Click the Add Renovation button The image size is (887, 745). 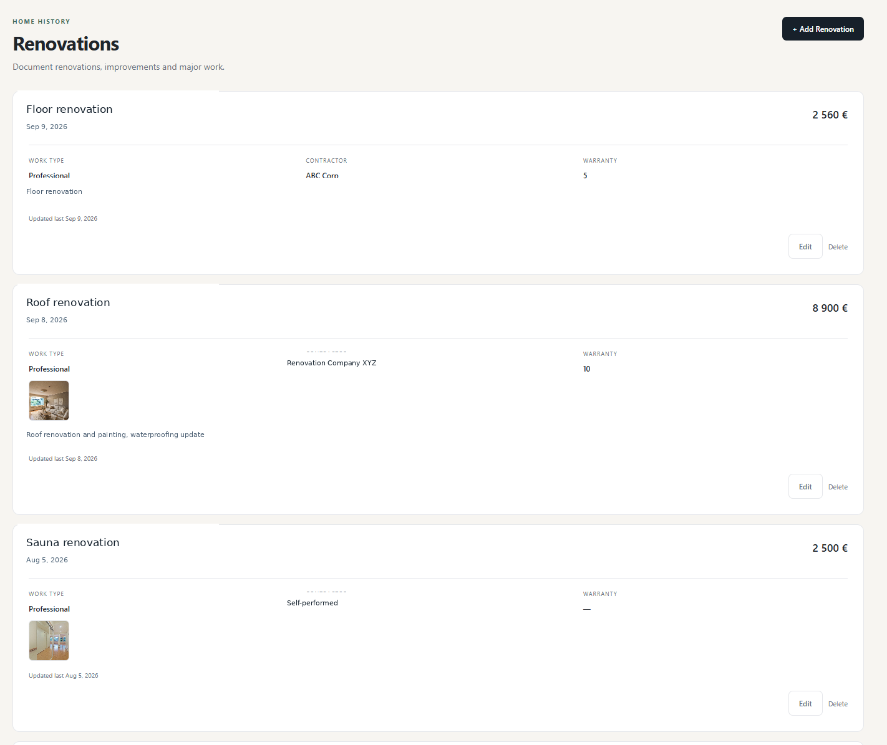823,29
